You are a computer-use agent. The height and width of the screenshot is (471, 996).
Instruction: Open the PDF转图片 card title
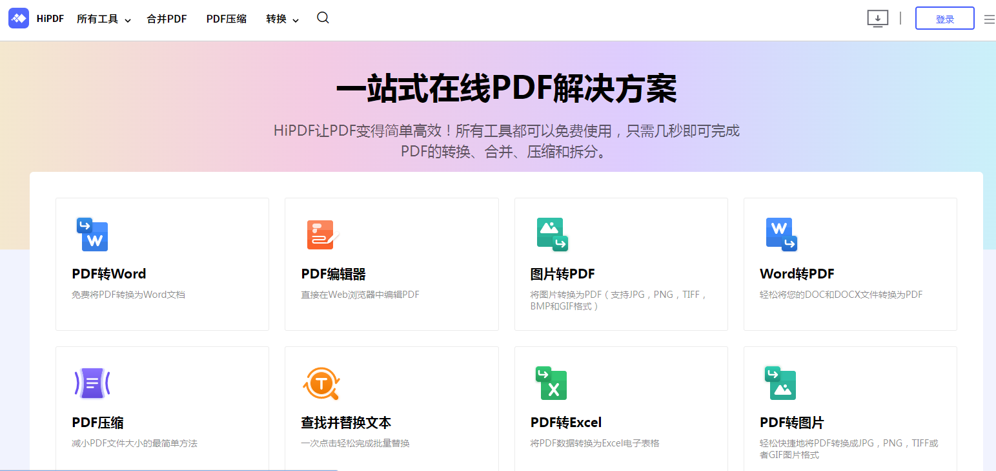tap(791, 423)
